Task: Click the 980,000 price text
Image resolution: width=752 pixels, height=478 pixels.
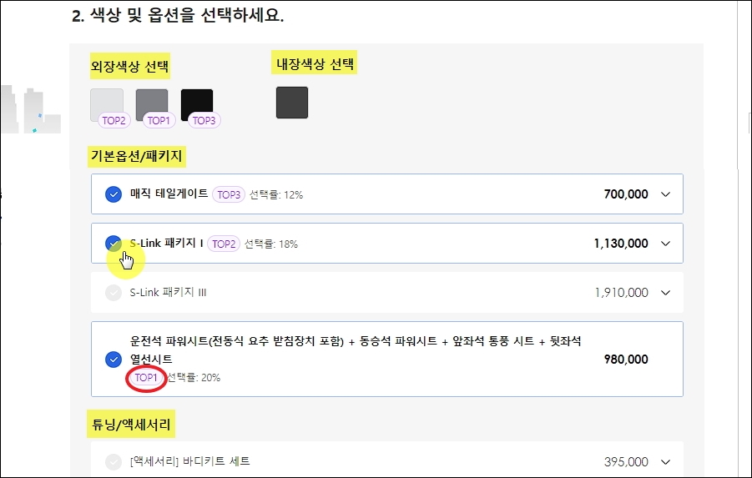Action: pyautogui.click(x=626, y=359)
